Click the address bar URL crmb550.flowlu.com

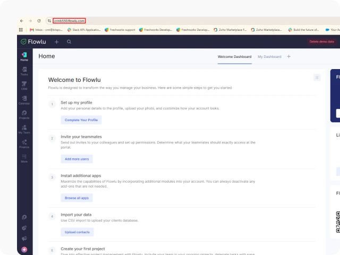coord(69,21)
